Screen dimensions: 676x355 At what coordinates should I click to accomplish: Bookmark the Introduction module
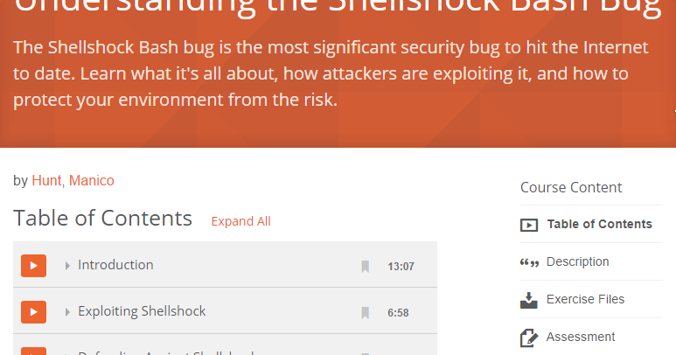pos(366,267)
